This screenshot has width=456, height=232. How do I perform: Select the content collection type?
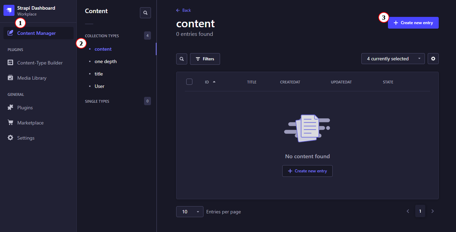point(103,49)
